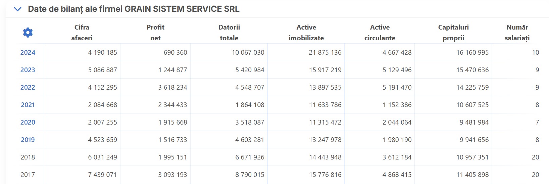Select equity value 11 405 898
549x184 pixels.
(x=472, y=175)
